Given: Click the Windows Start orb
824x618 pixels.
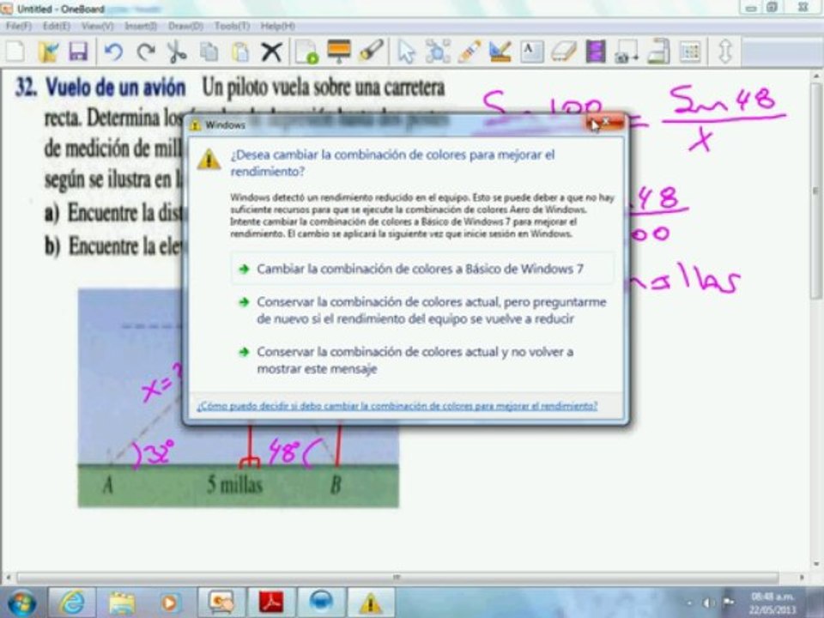Looking at the screenshot, I should click(x=22, y=603).
